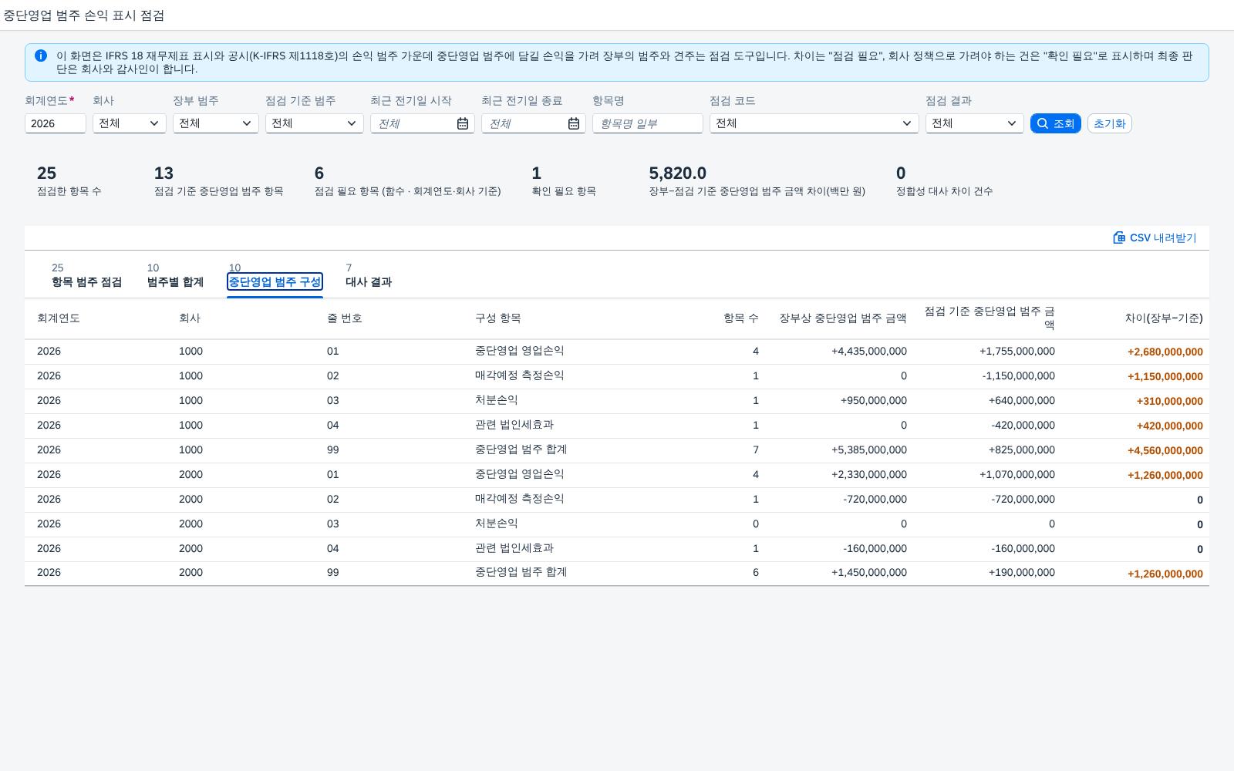Image resolution: width=1234 pixels, height=771 pixels.
Task: Open calendar picker for 최근 전기일 종료
Action: pos(574,123)
